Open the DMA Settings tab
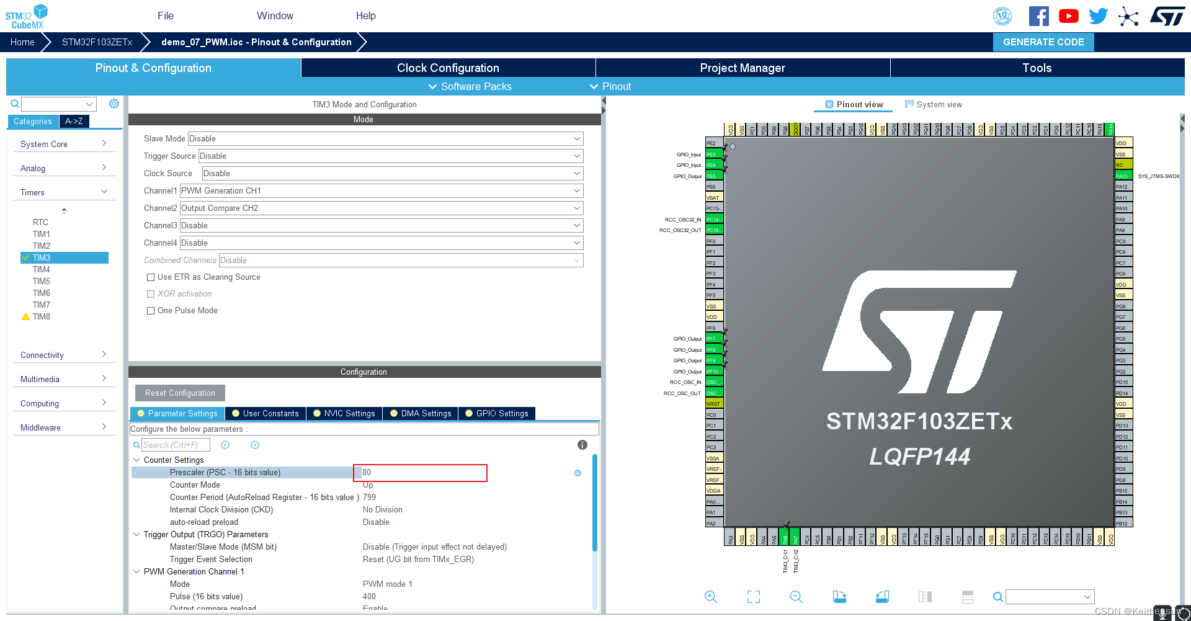Screen dimensions: 1191x621 pyautogui.click(x=420, y=413)
